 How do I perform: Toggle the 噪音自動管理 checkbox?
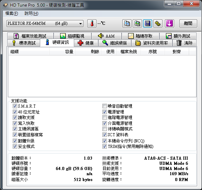click(x=104, y=106)
